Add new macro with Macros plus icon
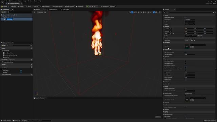Viewport: 217px width, 122px height. pyautogui.click(x=31, y=65)
